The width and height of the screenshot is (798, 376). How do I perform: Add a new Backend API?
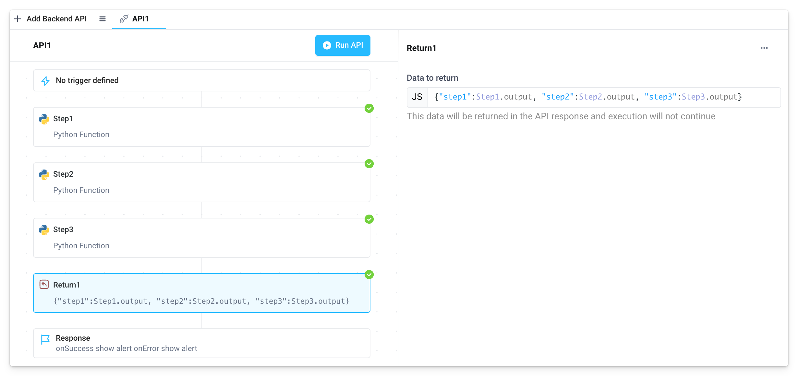(x=52, y=19)
